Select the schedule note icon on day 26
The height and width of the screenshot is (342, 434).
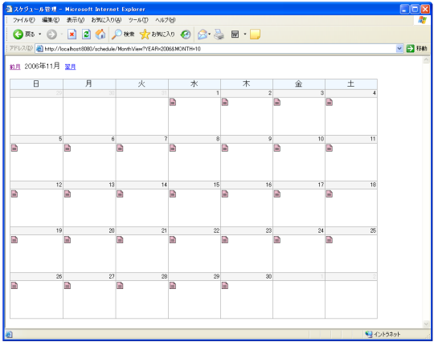[14, 285]
